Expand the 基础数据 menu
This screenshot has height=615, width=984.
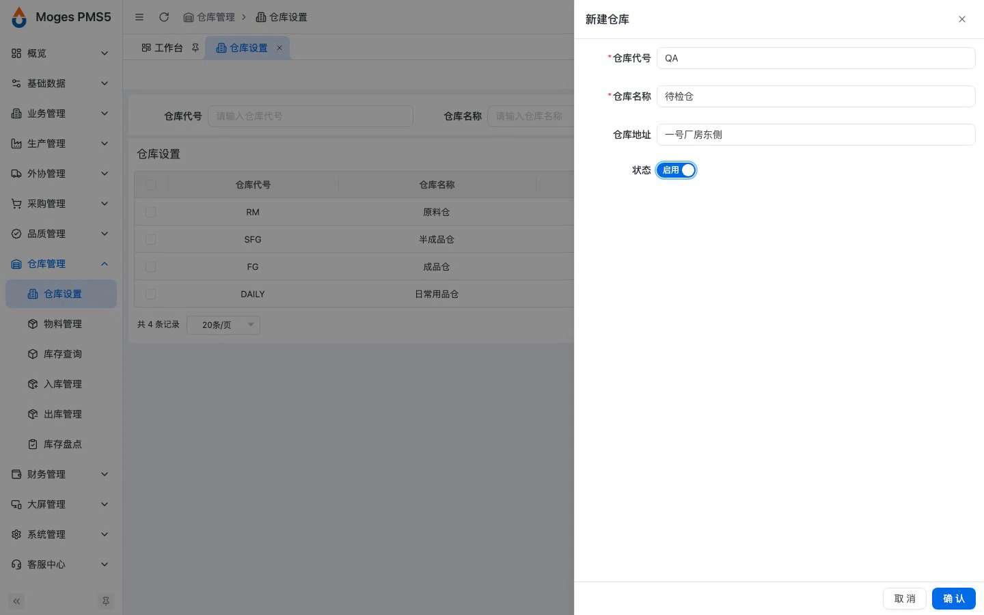point(61,83)
